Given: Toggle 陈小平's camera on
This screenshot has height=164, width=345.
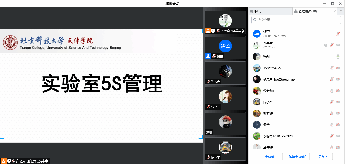Looking at the screenshot, I should tap(338, 102).
